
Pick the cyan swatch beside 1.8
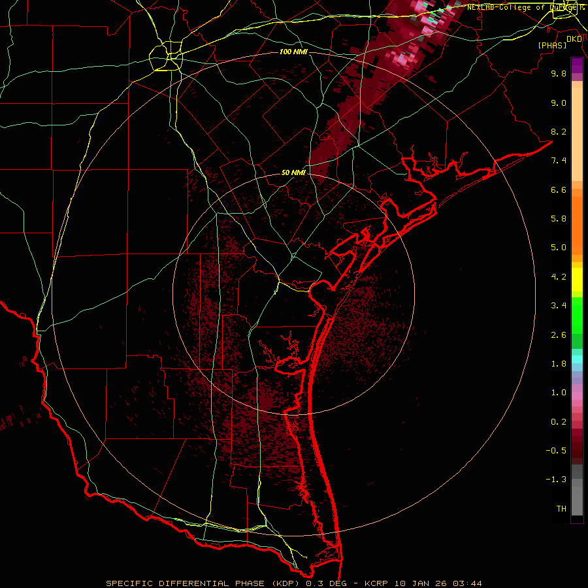577,359
